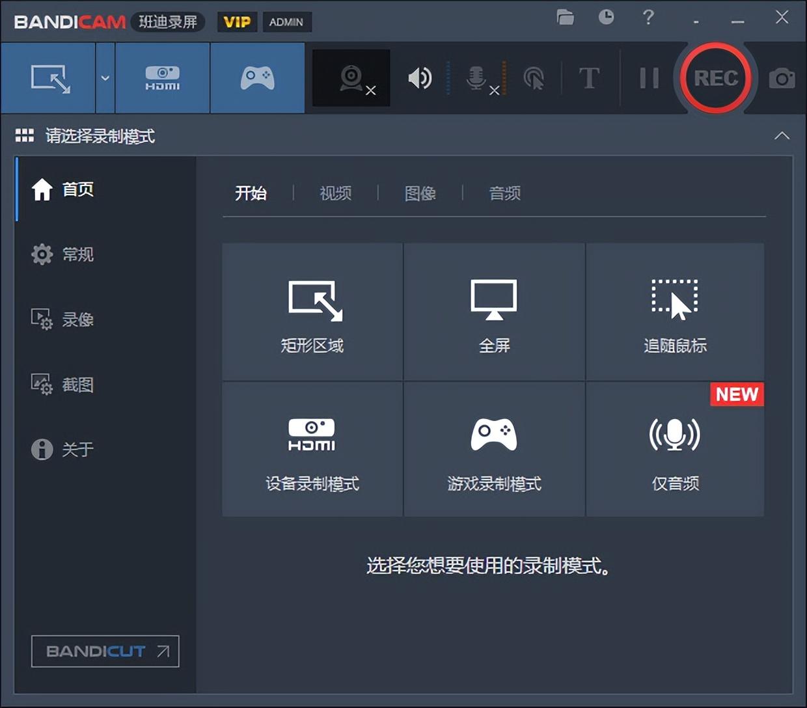807x708 pixels.
Task: Switch to the 视频 tab
Action: click(x=335, y=193)
